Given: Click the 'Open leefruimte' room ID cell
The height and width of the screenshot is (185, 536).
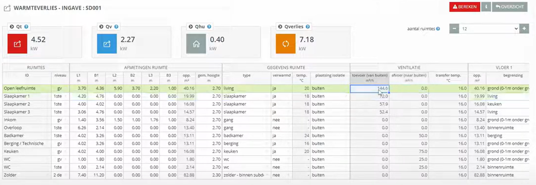Looking at the screenshot, I should pyautogui.click(x=27, y=88).
